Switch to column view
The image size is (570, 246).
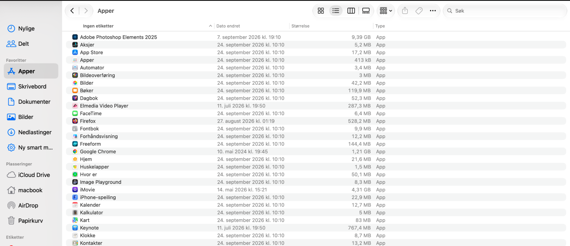pos(351,11)
